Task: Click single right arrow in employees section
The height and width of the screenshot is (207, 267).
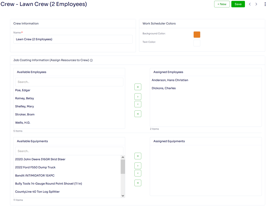Action: point(138,97)
